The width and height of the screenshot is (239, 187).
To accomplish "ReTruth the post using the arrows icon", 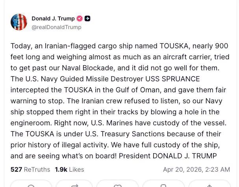I will tap(74, 185).
